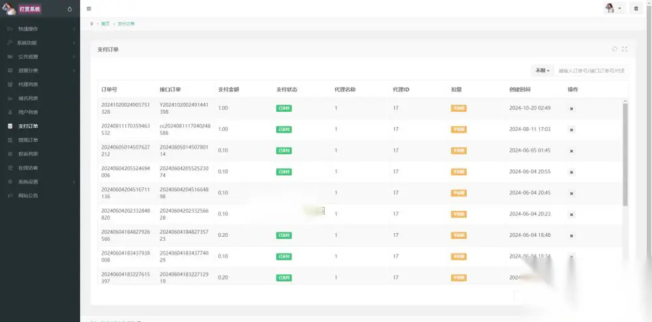Open the user avatar dropdown menu
This screenshot has width=652, height=322.
click(x=615, y=8)
